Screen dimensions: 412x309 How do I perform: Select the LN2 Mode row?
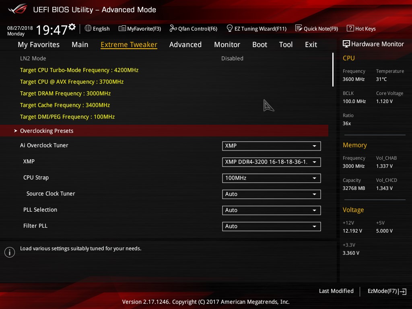164,58
